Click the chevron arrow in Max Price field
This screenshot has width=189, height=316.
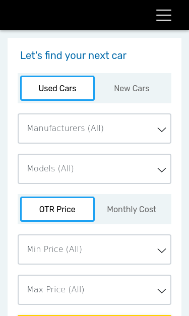pos(162,291)
